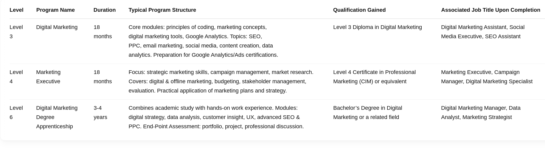Select the Level 3 cell
545x148 pixels.
pos(16,32)
